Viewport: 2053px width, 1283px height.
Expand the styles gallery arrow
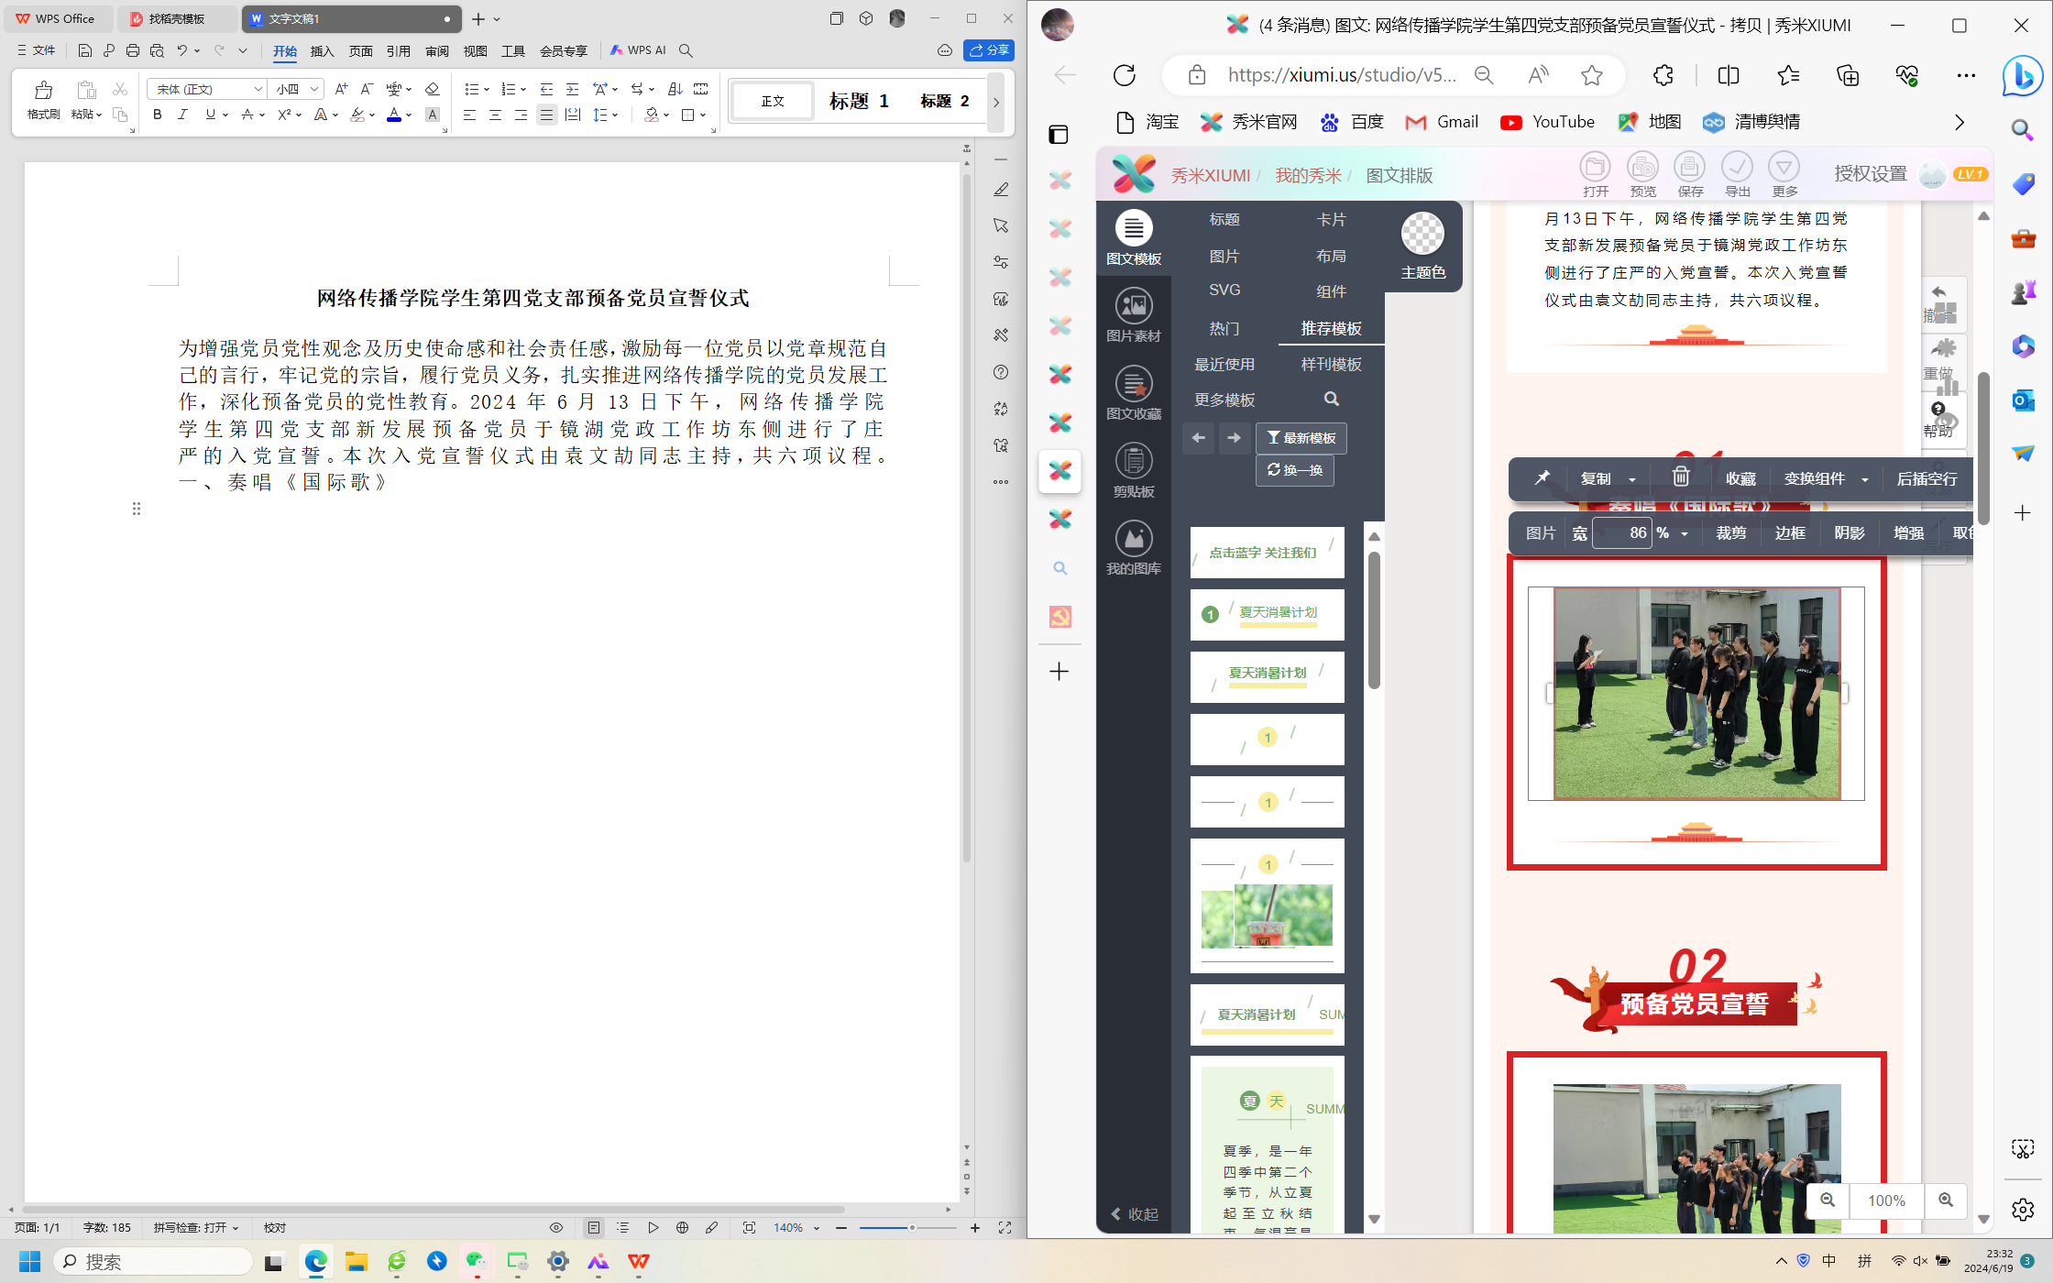996,102
